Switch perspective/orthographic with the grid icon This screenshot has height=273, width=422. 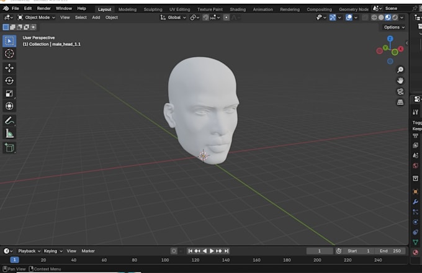pos(400,102)
